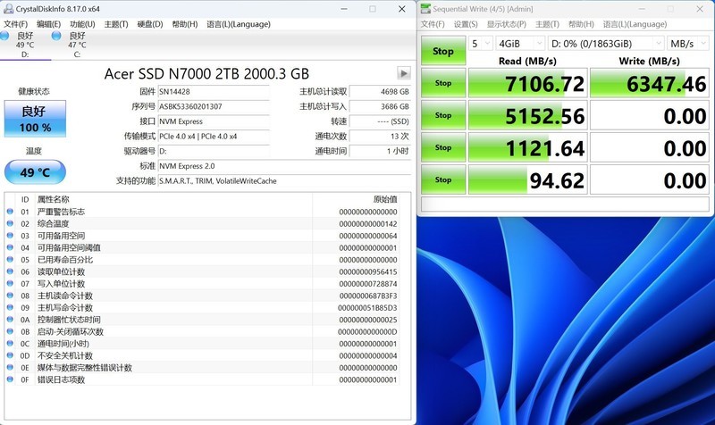
Task: Open the unit dropdown showing MB/s
Action: tap(687, 43)
